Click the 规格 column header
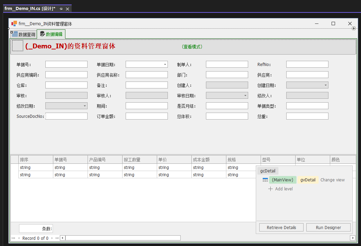 tap(243, 160)
